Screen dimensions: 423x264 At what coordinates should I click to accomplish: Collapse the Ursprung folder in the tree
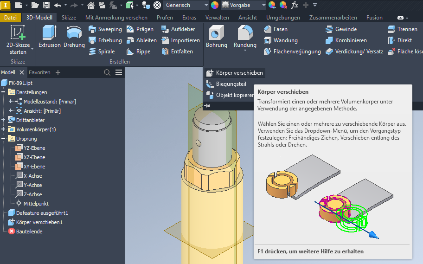(x=4, y=139)
